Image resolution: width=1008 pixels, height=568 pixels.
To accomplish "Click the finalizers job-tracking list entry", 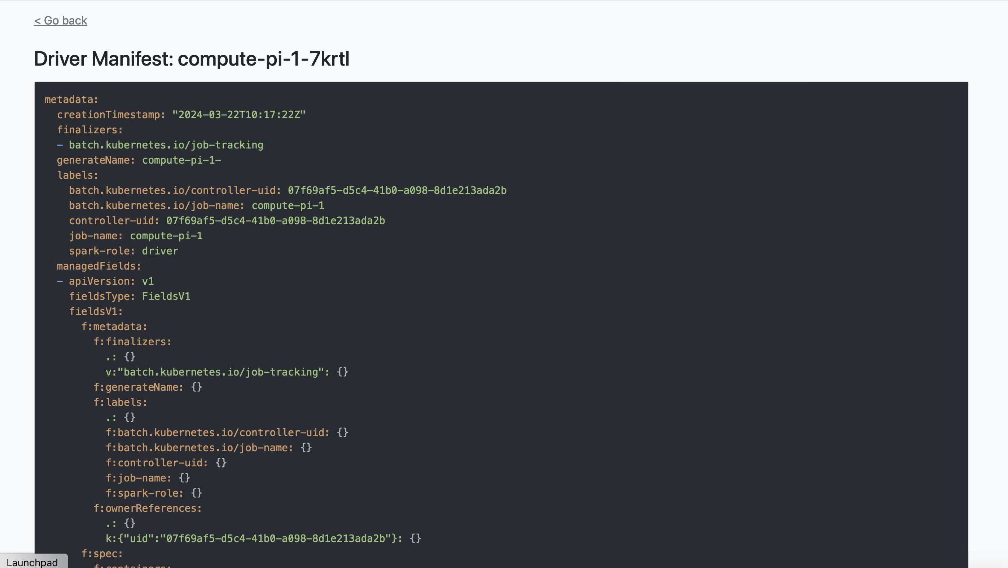I will pyautogui.click(x=166, y=145).
